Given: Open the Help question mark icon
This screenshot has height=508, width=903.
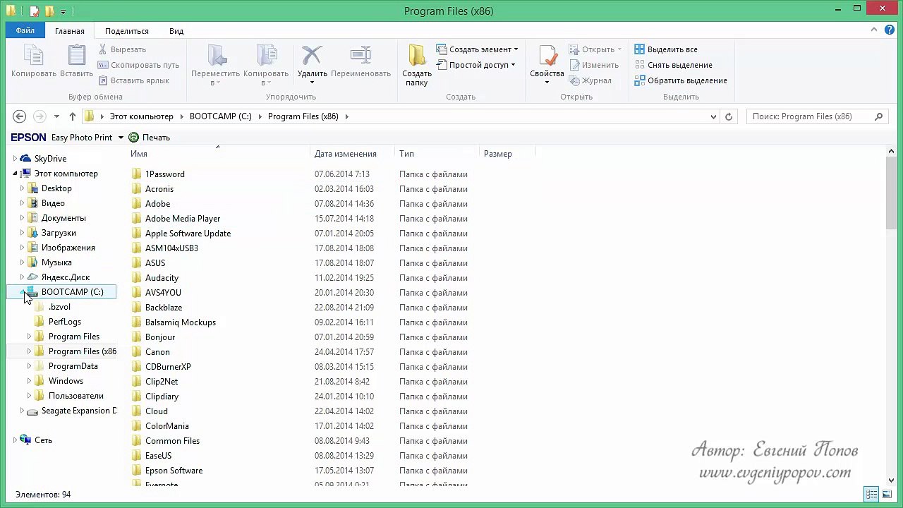Looking at the screenshot, I should pos(890,30).
